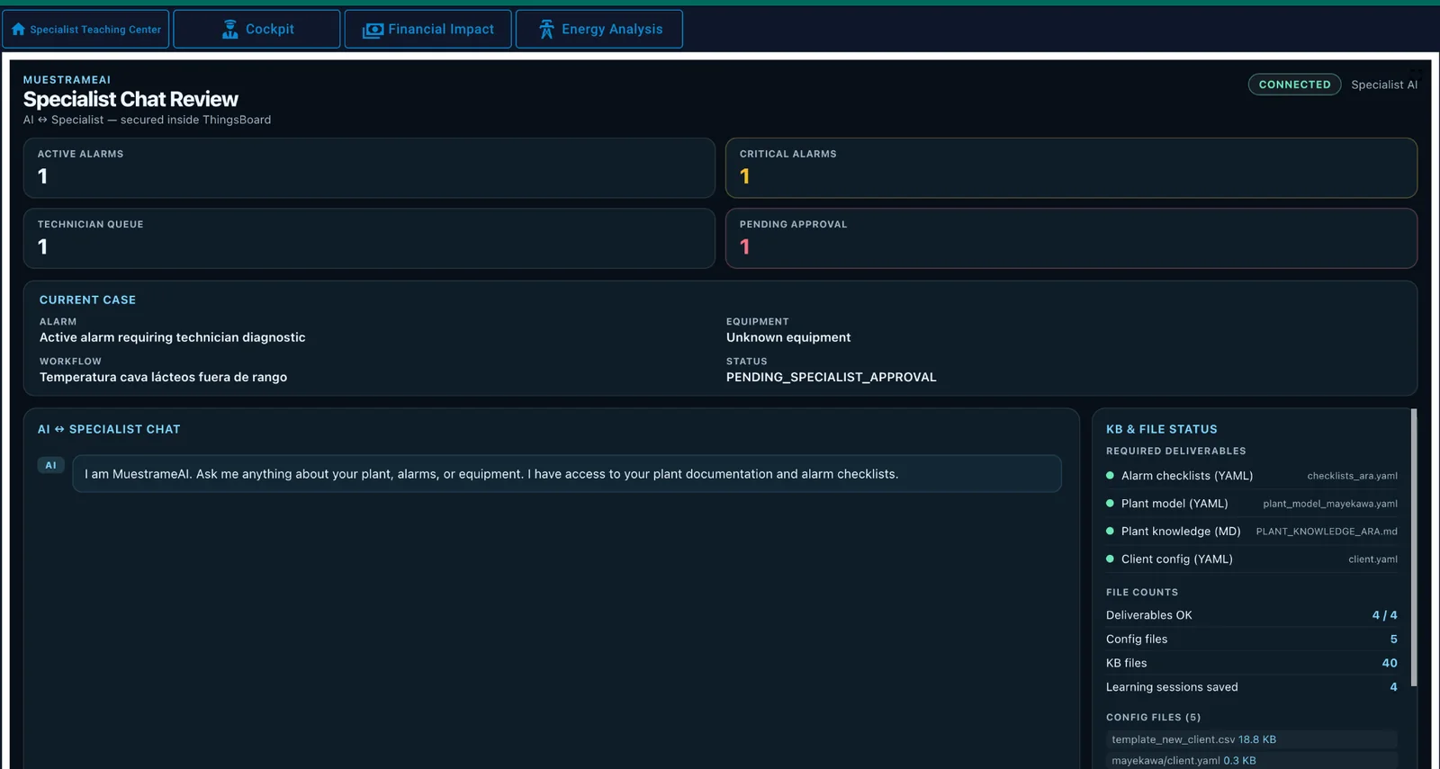
Task: Click the CONNECTED status badge
Action: tap(1294, 85)
